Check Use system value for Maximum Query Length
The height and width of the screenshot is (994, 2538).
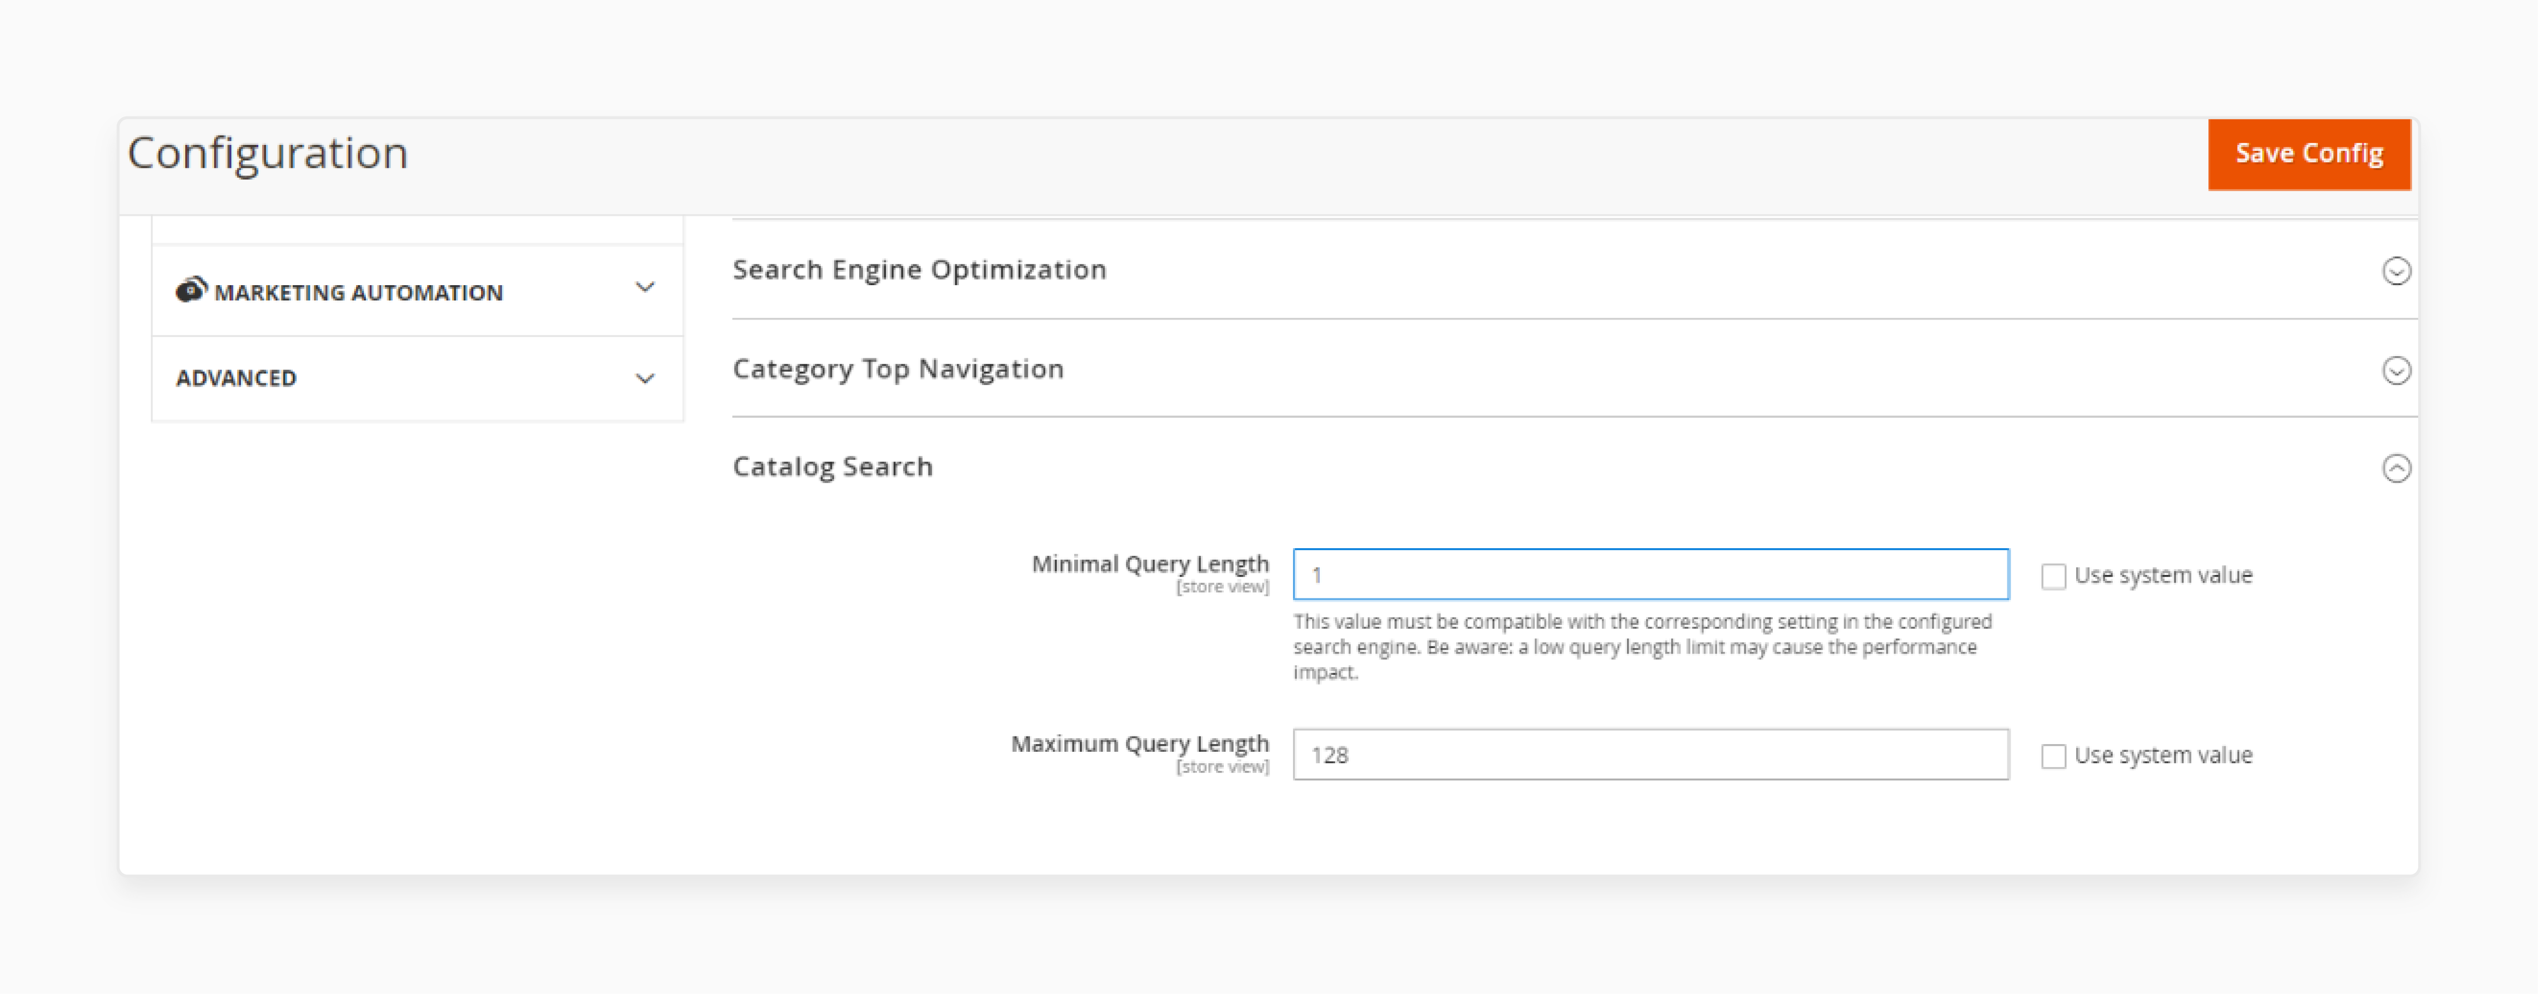pyautogui.click(x=2053, y=756)
